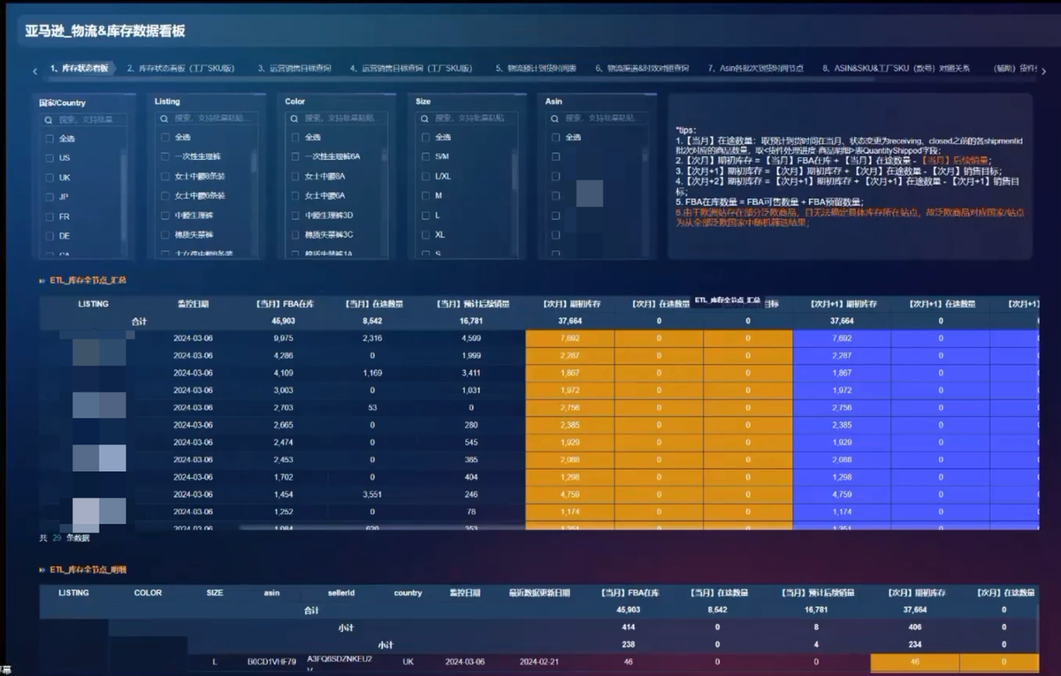
Task: Select all colors with 全选 checkbox
Action: pyautogui.click(x=296, y=137)
